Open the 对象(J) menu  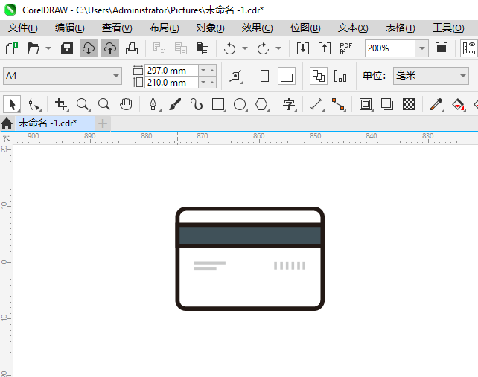click(x=211, y=28)
